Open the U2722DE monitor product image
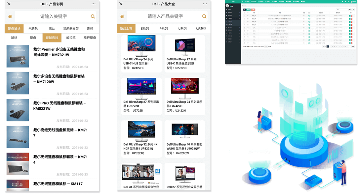 tap(185, 47)
